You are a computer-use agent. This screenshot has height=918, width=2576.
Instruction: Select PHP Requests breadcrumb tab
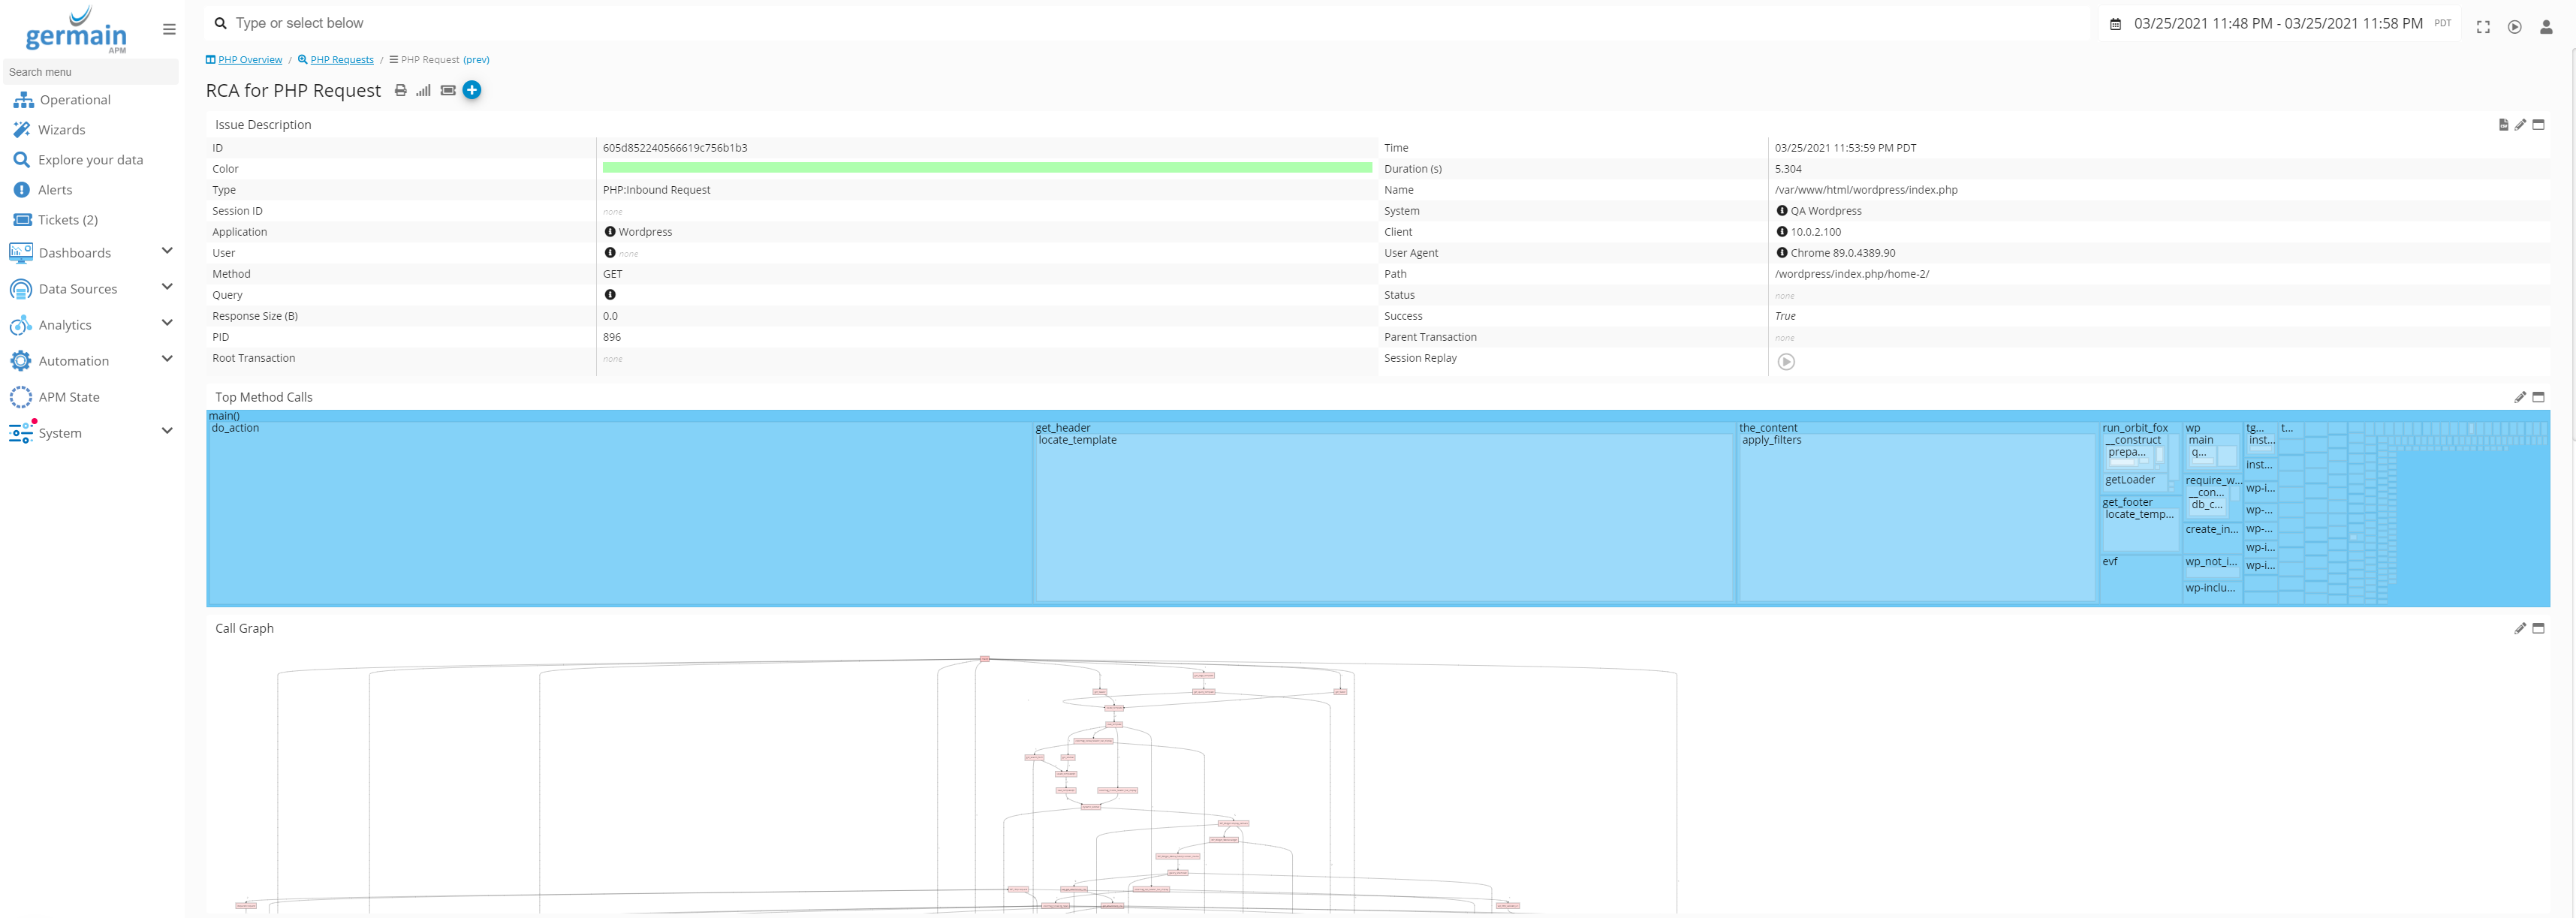pyautogui.click(x=339, y=61)
